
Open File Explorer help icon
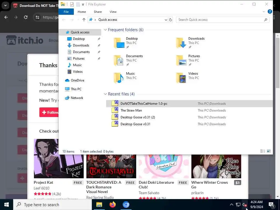(270, 11)
